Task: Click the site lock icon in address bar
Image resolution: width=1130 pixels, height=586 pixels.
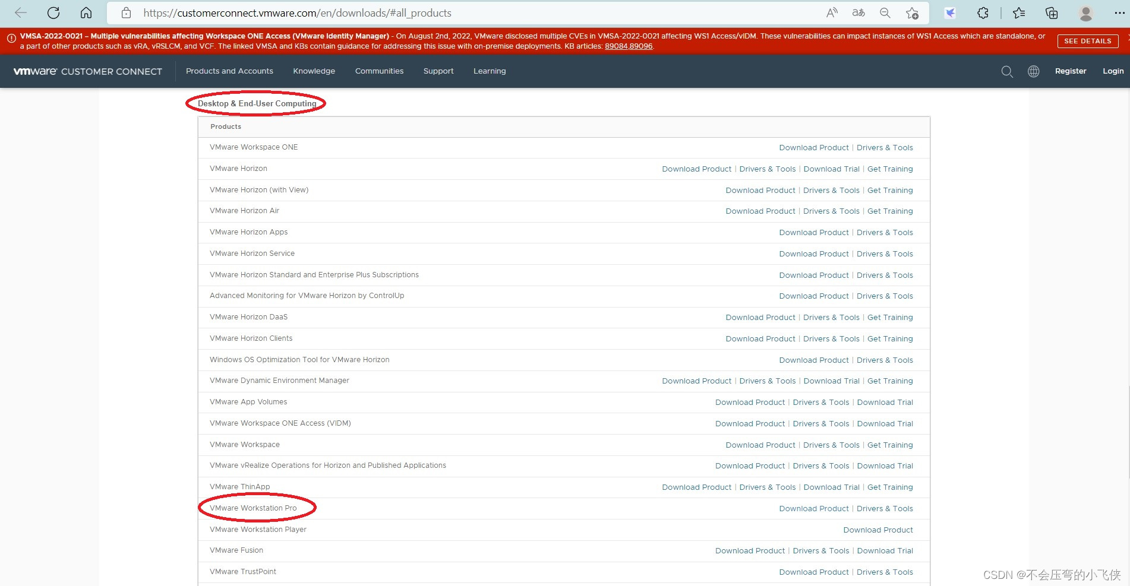Action: click(x=126, y=12)
